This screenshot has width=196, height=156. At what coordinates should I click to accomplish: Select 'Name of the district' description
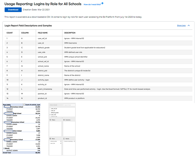click(72, 75)
